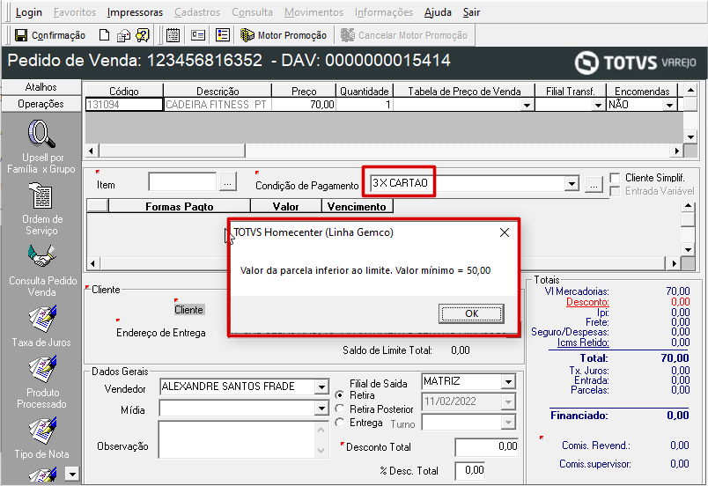Switch to the Operações tab
708x486 pixels.
coord(41,104)
